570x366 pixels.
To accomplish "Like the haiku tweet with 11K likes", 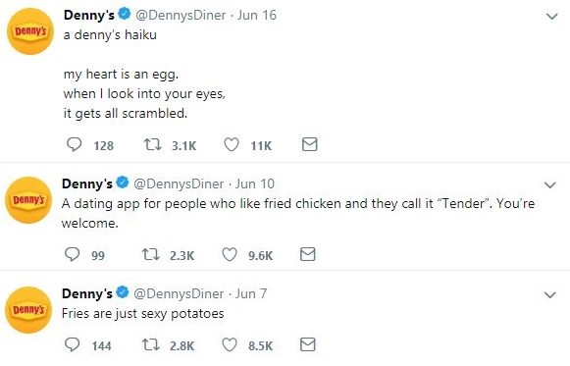I will (232, 144).
